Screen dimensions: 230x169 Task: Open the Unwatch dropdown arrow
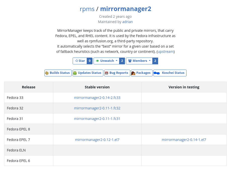(116, 61)
